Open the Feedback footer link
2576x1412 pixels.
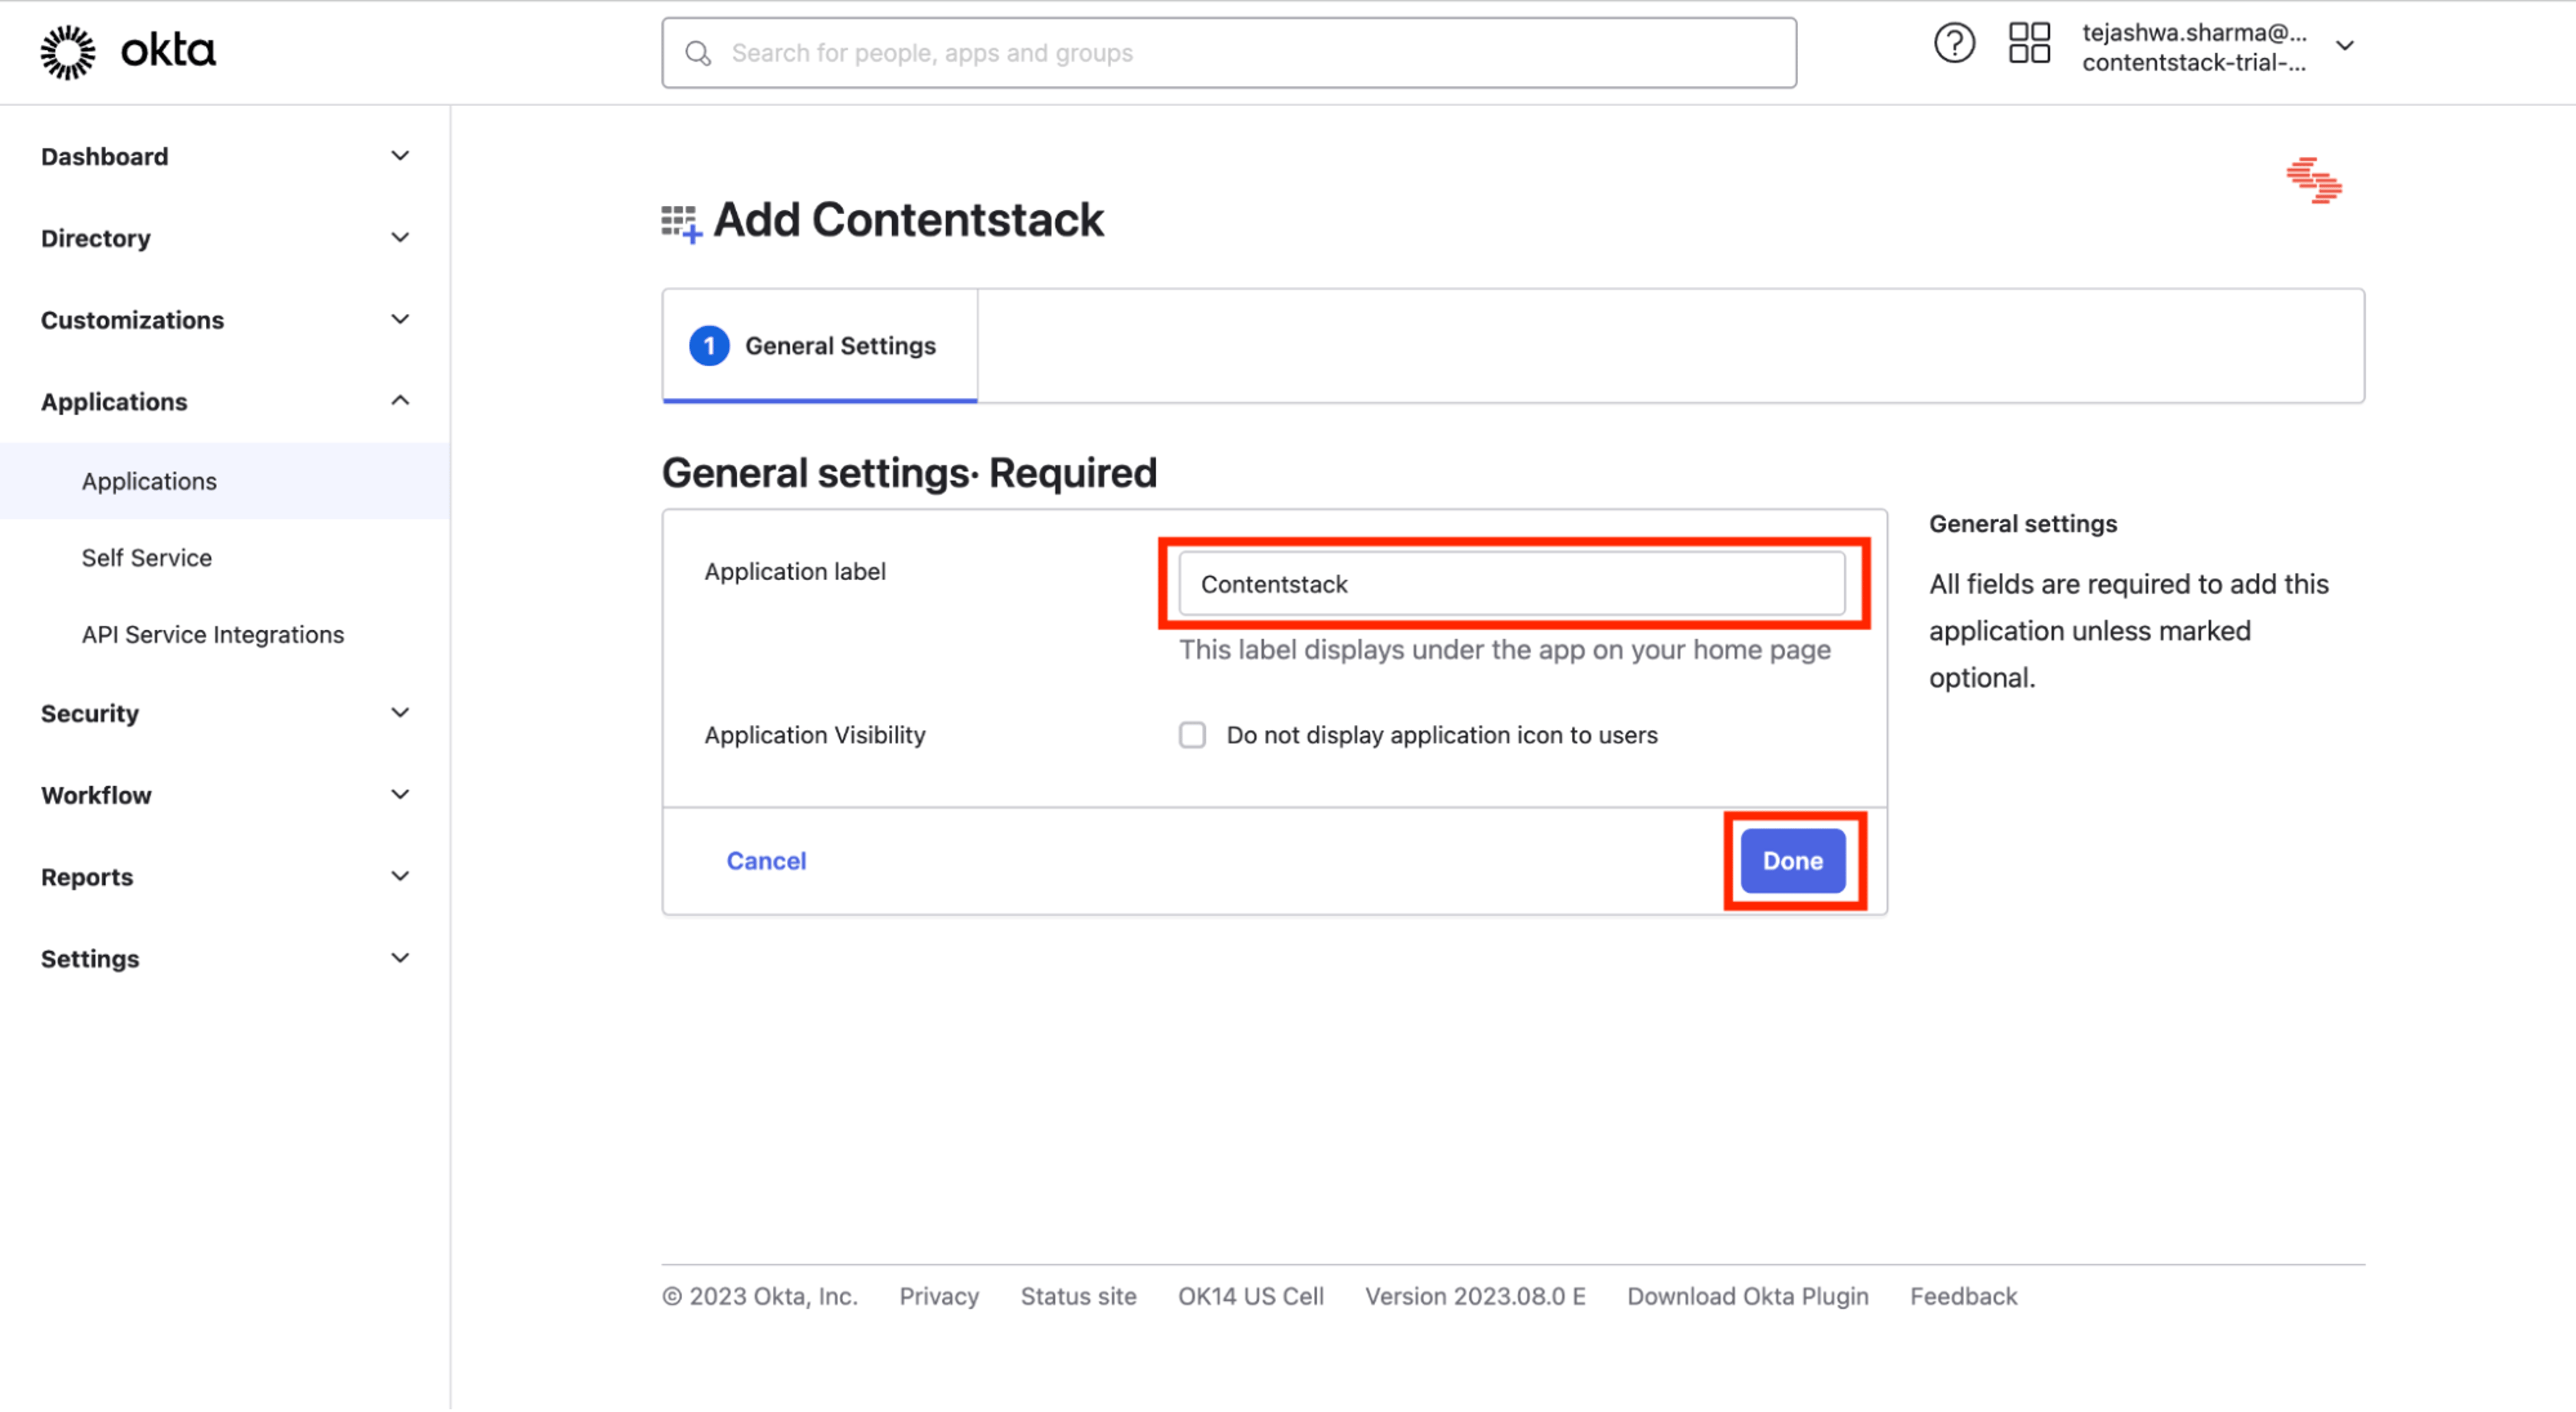pyautogui.click(x=1964, y=1297)
